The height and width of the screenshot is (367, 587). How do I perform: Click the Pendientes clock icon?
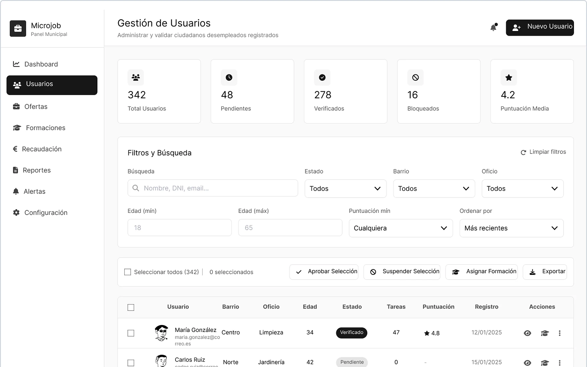tap(229, 77)
